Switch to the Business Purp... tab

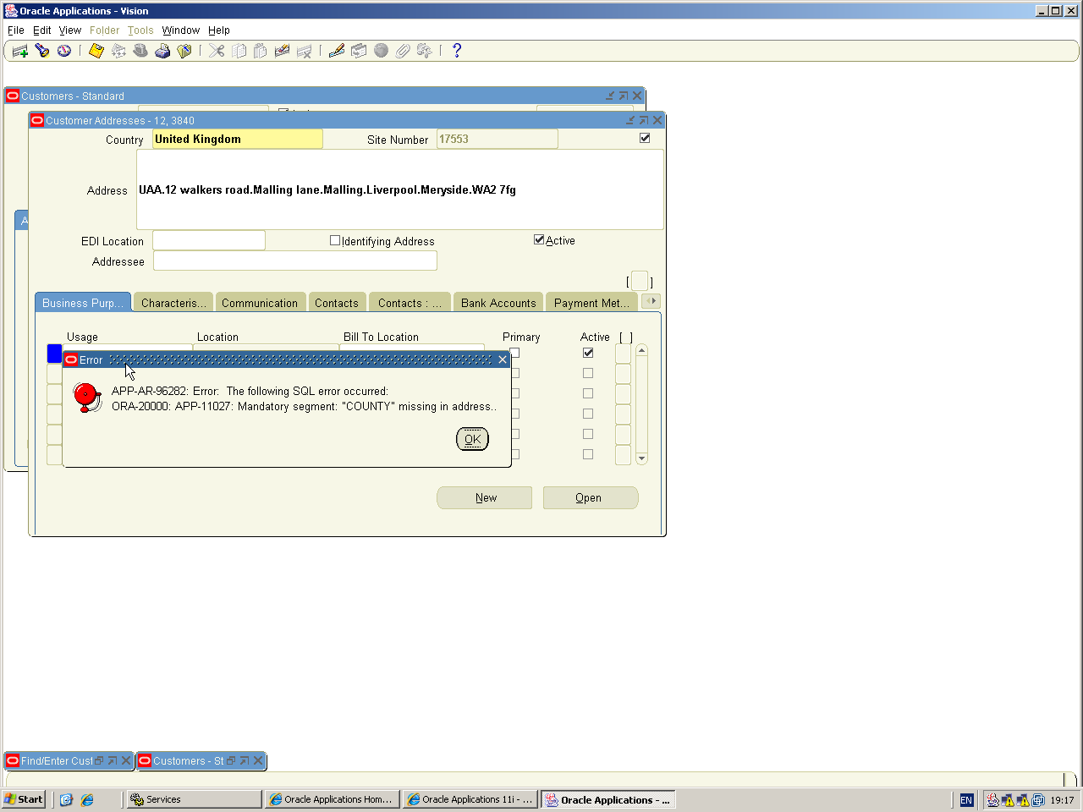click(x=83, y=303)
